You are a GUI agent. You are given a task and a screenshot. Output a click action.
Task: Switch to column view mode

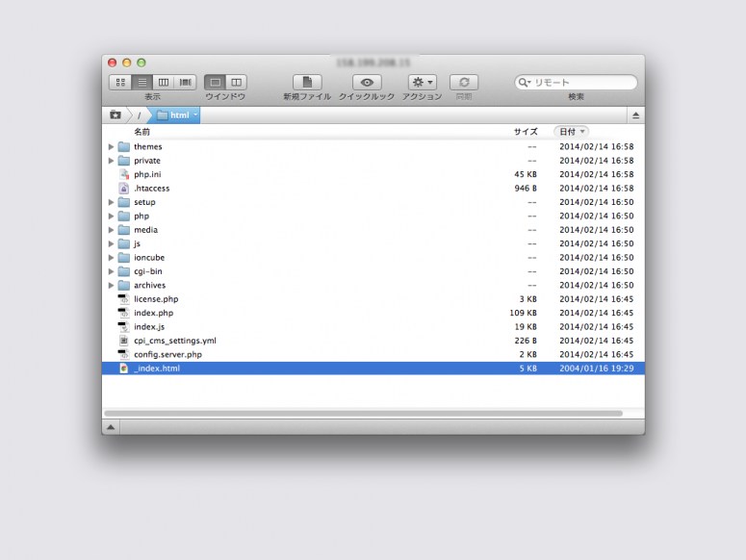164,83
